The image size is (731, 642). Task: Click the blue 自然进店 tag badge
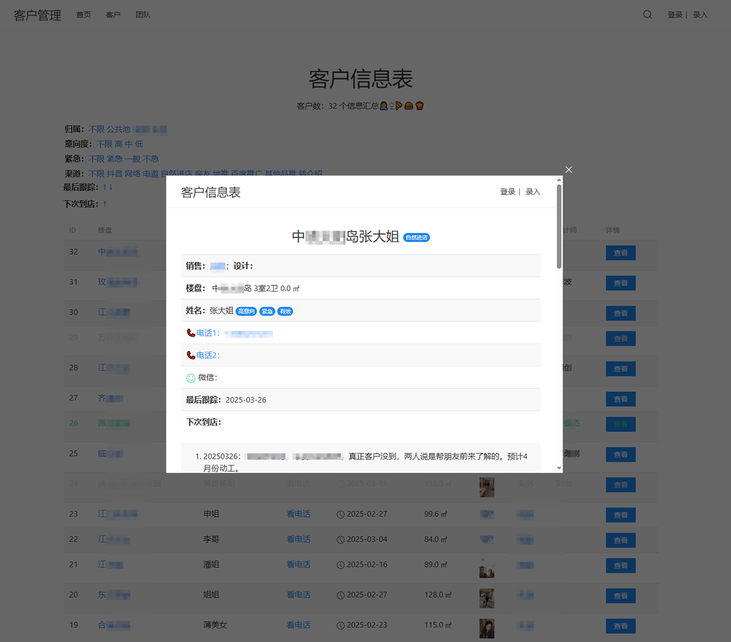(416, 238)
